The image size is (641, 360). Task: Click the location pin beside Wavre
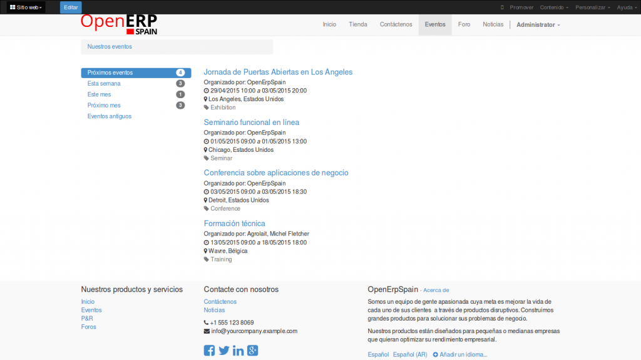click(x=205, y=251)
